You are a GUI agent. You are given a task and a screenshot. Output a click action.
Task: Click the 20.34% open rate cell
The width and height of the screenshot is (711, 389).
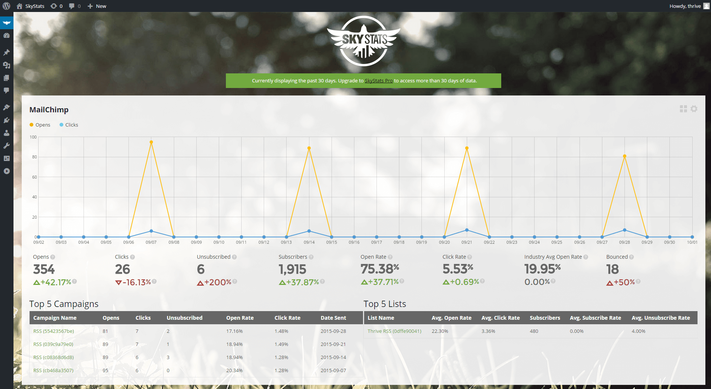[235, 371]
